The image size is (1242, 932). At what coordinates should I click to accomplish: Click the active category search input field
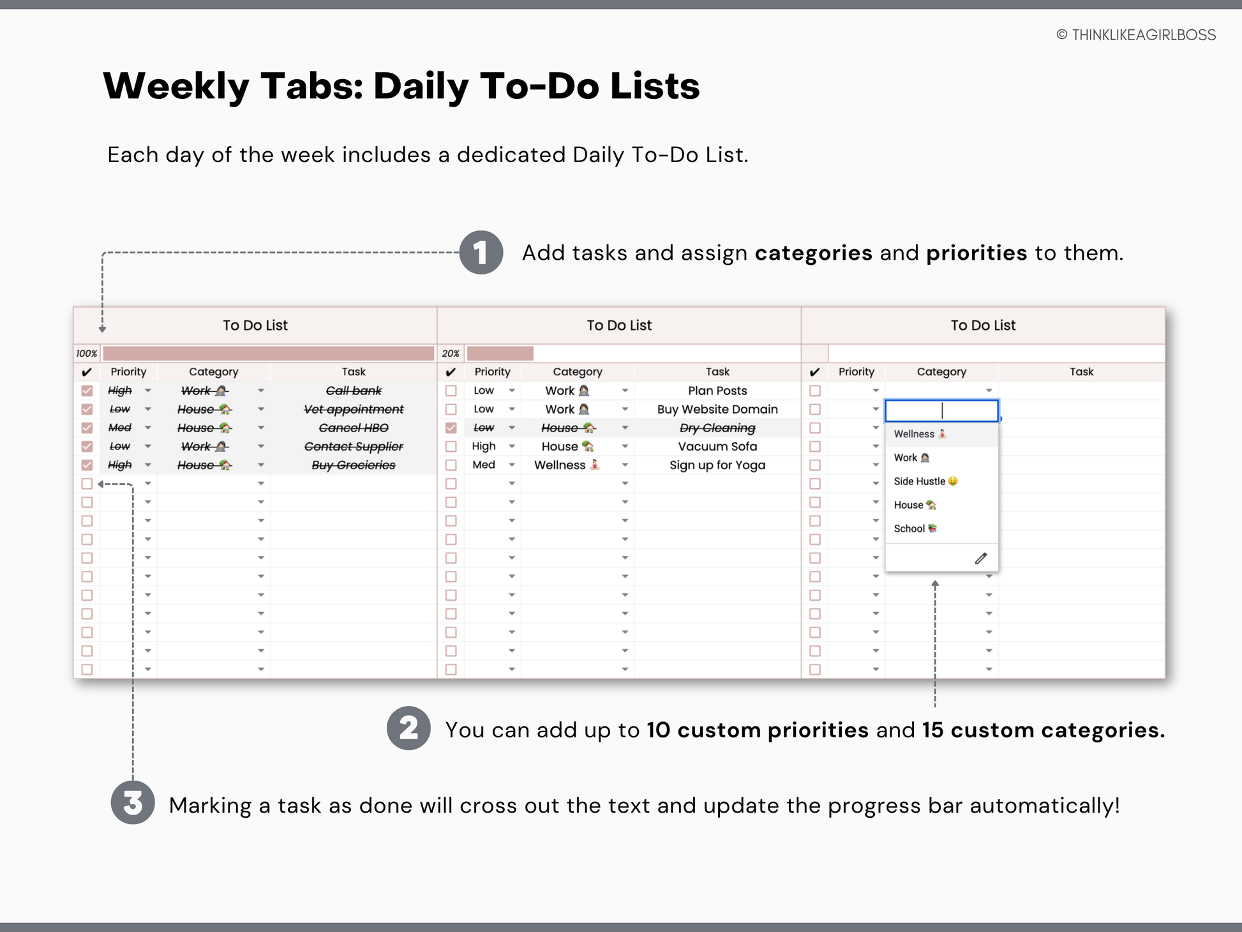(941, 411)
